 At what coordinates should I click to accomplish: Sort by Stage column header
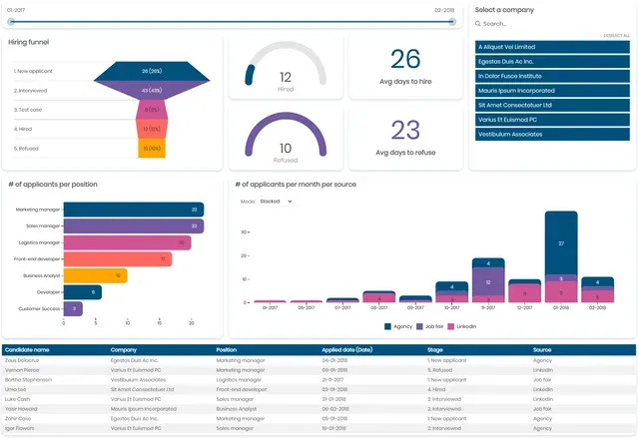pyautogui.click(x=435, y=350)
